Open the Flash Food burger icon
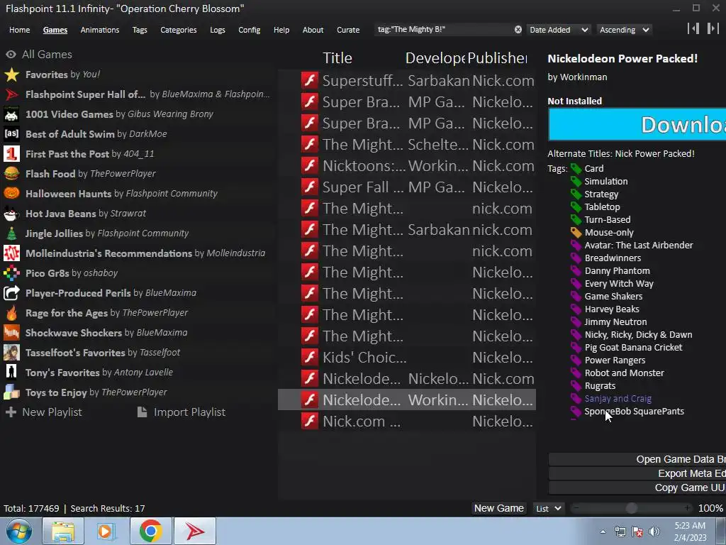This screenshot has width=726, height=545. [11, 174]
